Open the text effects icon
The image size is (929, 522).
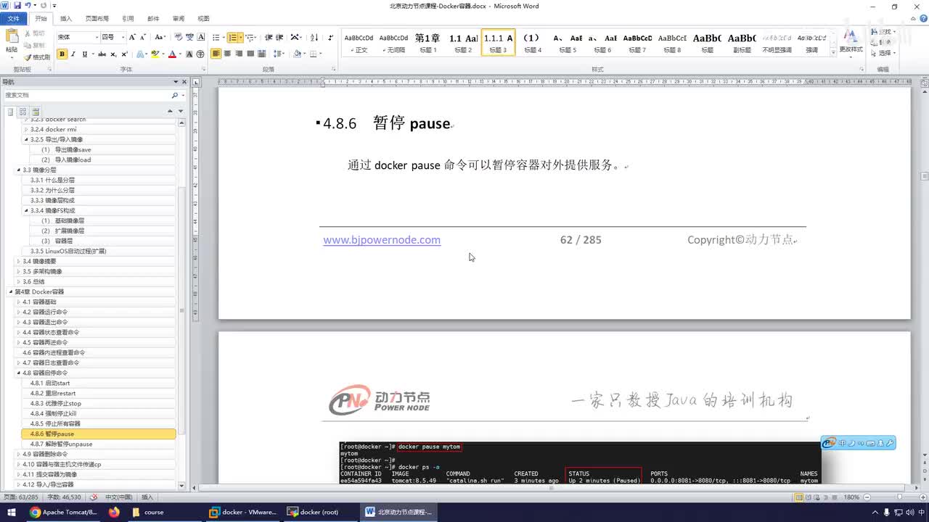[141, 54]
